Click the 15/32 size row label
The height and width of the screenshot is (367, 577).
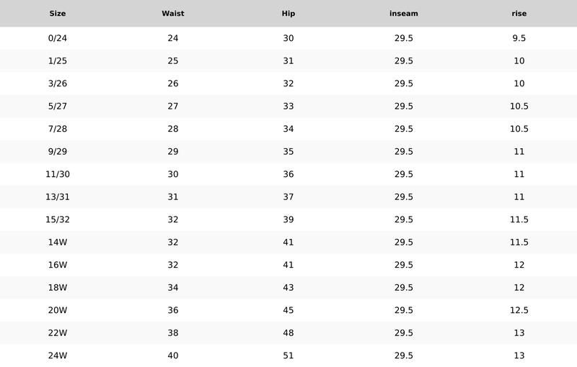(x=58, y=219)
